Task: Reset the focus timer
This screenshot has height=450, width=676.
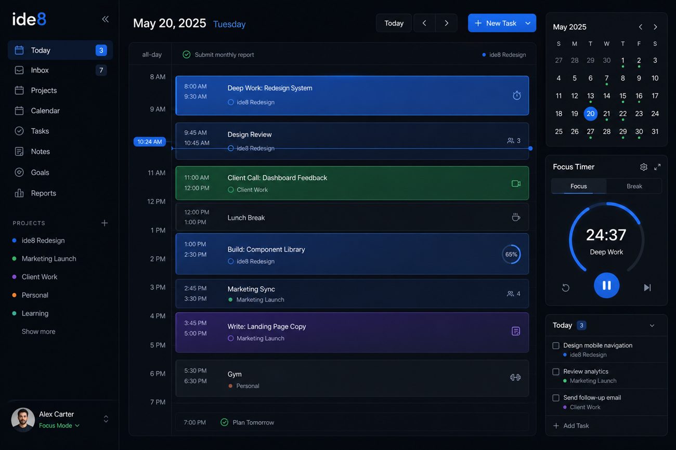Action: pyautogui.click(x=566, y=287)
